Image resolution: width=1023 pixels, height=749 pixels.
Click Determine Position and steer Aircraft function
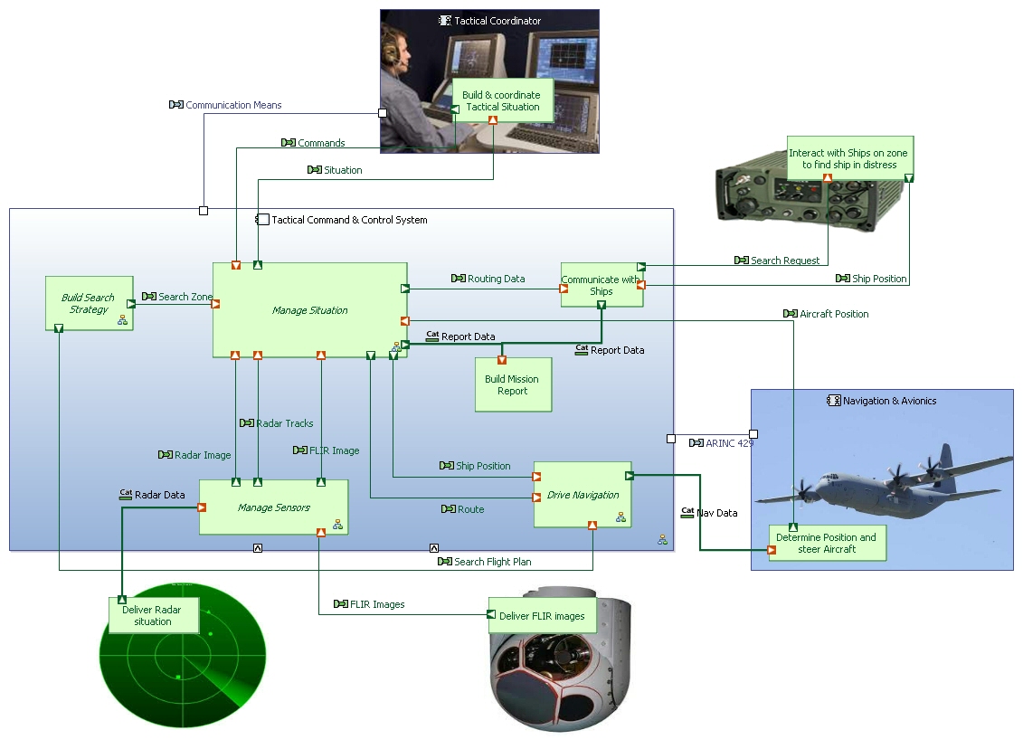(827, 543)
